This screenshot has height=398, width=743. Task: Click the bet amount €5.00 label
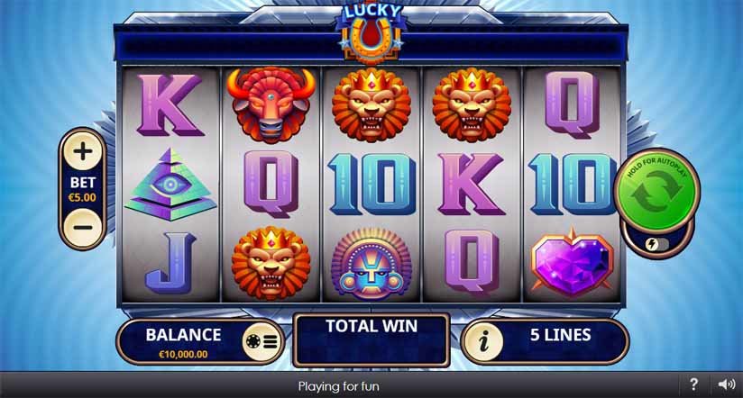(x=82, y=197)
